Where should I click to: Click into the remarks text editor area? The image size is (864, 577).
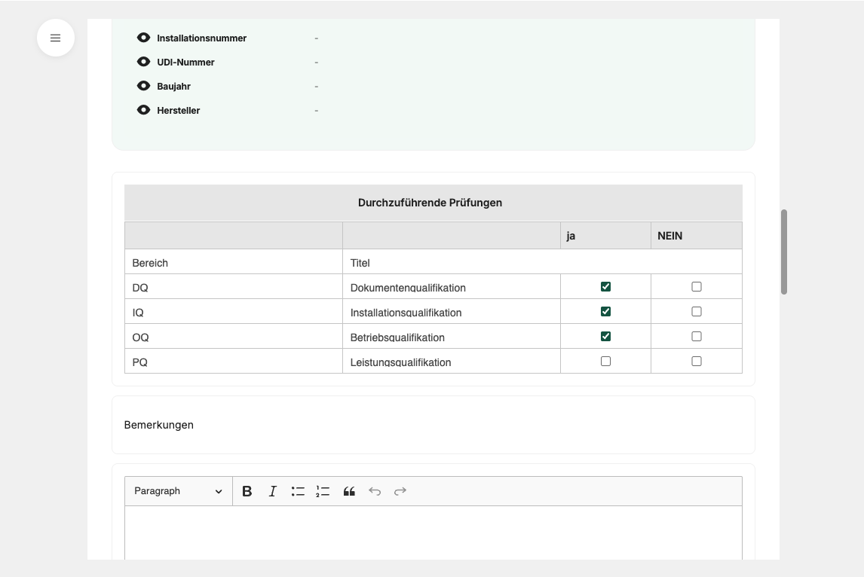tap(433, 533)
